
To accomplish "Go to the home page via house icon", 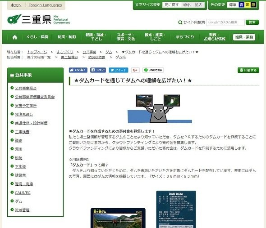I will coord(15,37).
